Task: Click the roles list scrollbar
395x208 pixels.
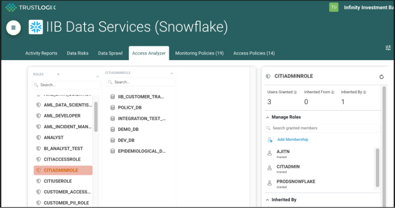Action: point(96,117)
